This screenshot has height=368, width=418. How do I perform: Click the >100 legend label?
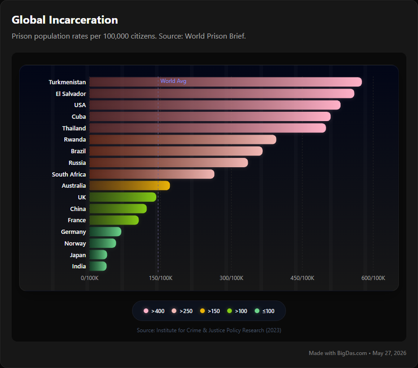[x=241, y=311]
